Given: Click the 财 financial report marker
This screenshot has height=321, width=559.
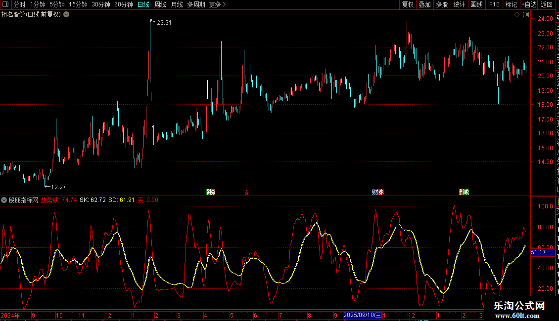Looking at the screenshot, I should tap(374, 192).
